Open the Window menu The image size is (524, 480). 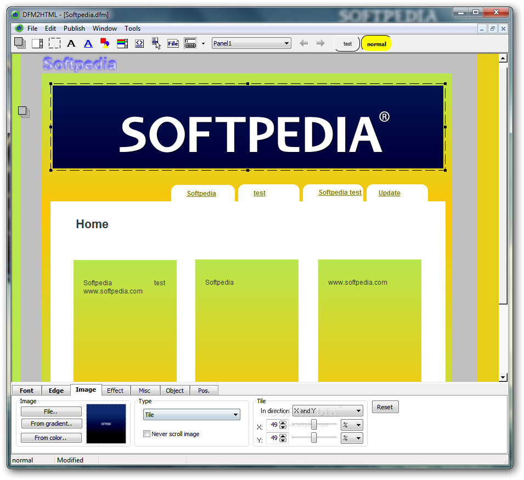pos(105,29)
